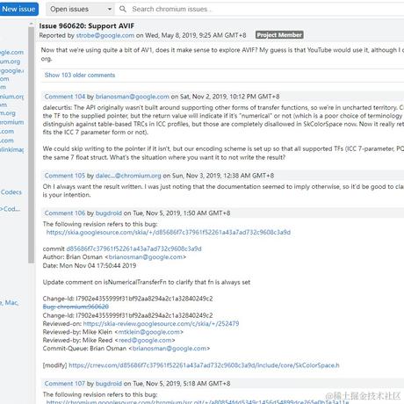Open the Comment 105 permalink
This screenshot has height=404, width=404.
[x=65, y=176]
